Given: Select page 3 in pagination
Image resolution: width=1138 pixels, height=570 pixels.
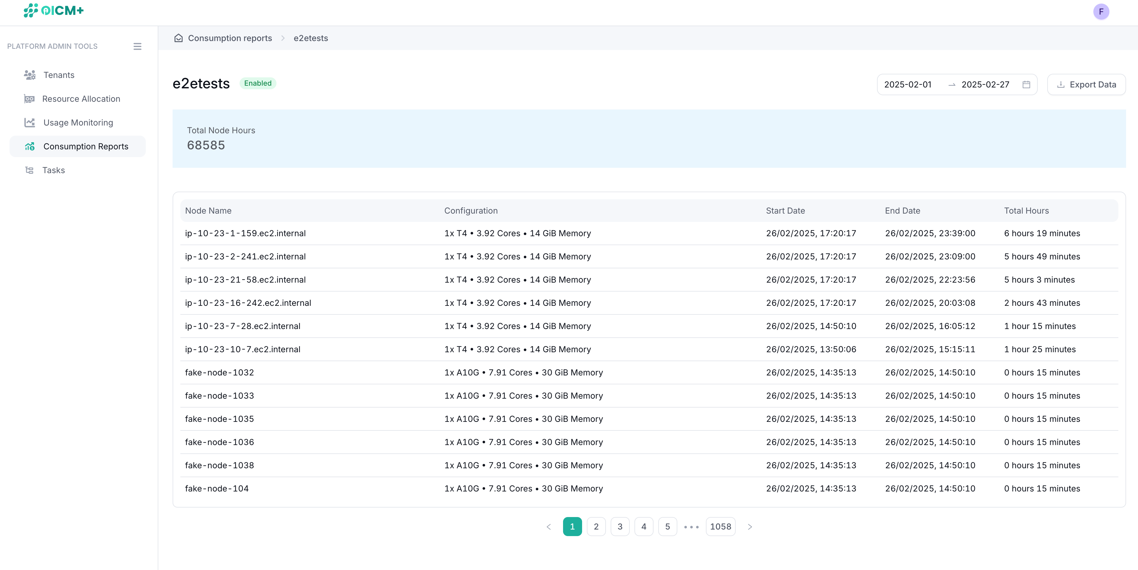Looking at the screenshot, I should [x=620, y=526].
